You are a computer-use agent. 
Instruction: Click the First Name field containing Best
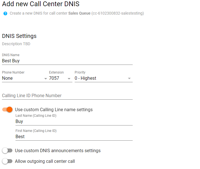[x=74, y=137]
